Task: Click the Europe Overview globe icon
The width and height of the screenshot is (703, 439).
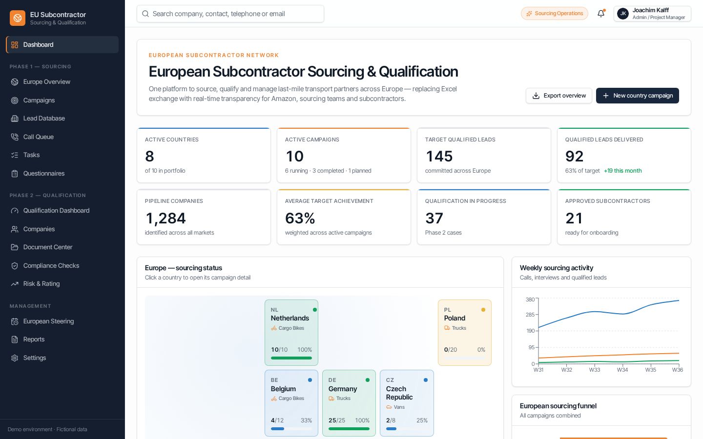Action: coord(15,82)
